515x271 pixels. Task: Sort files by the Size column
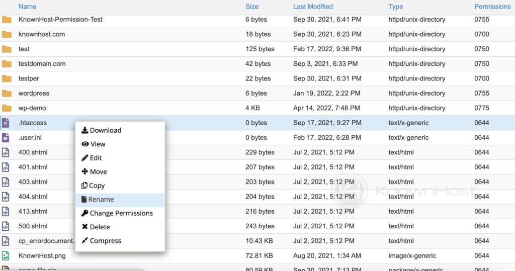coord(252,7)
